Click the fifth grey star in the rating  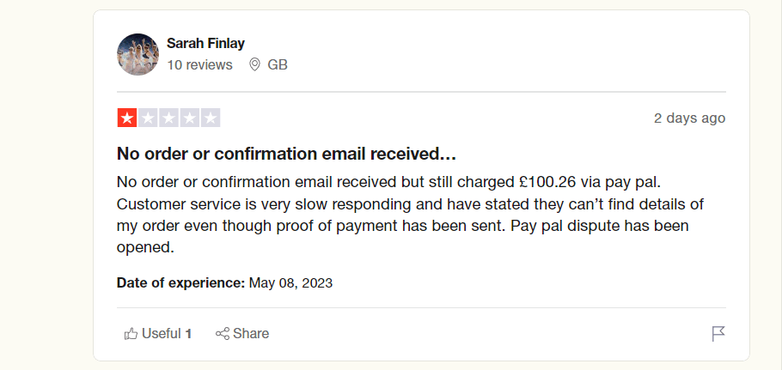point(211,118)
